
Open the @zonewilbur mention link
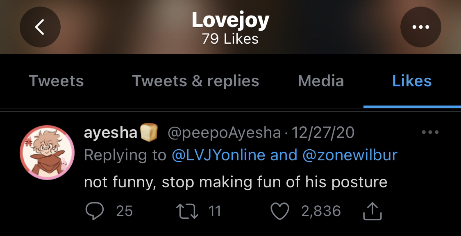pos(350,155)
